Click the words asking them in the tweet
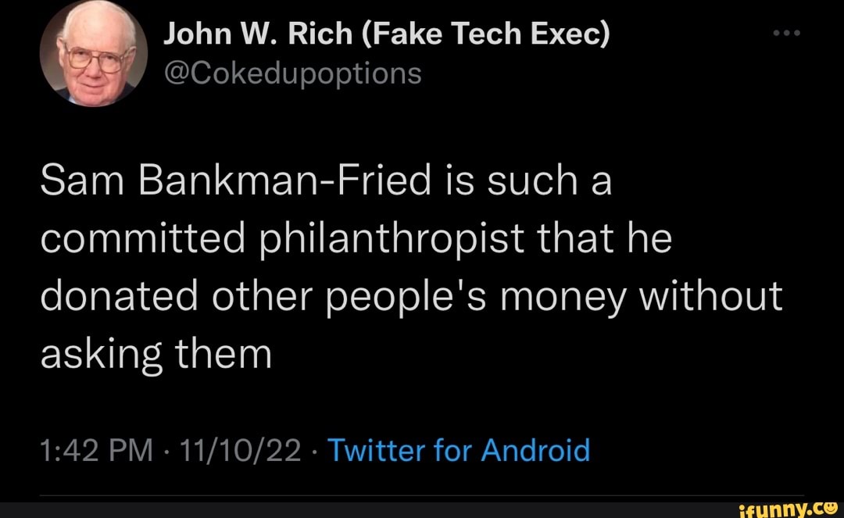Screen dimensions: 844x518 (155, 352)
